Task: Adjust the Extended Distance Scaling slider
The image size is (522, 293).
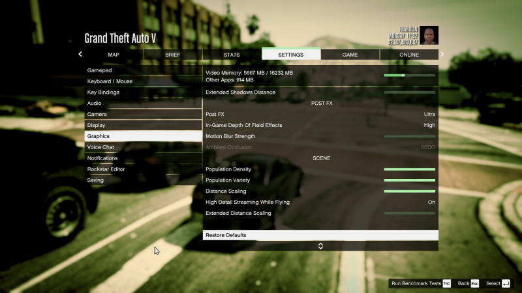Action: point(410,214)
